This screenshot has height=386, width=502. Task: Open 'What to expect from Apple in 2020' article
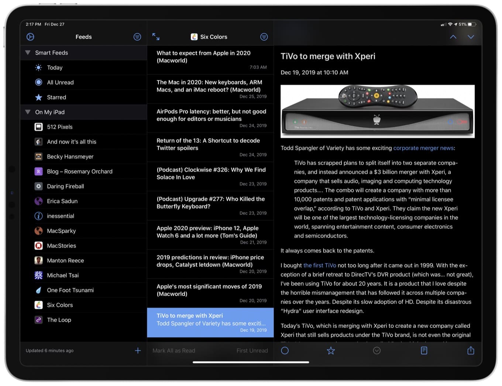point(210,60)
